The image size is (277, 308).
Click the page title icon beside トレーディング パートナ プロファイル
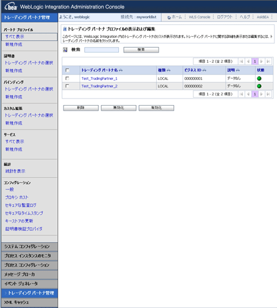pyautogui.click(x=65, y=29)
